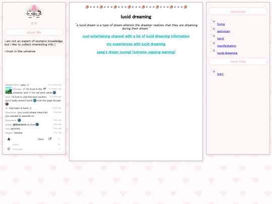
Task: Click the 'resources' header
Action: [238, 12]
